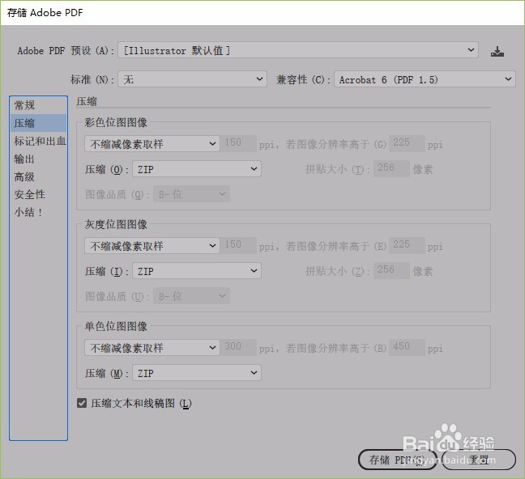Open color 图像品质 (Q) 8-位 dropdown
This screenshot has width=525, height=479.
coord(191,194)
